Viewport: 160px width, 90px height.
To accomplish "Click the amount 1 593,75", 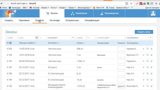I will click(80, 61).
